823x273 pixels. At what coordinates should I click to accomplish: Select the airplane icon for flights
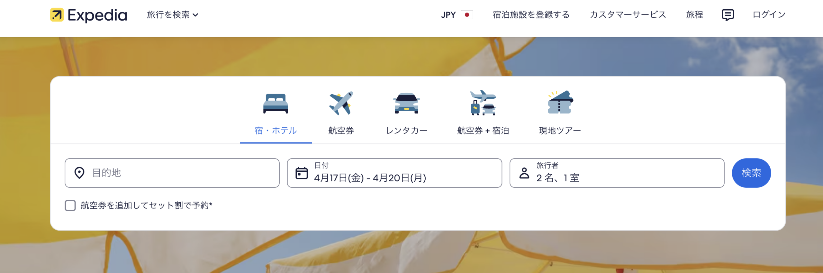tap(341, 103)
